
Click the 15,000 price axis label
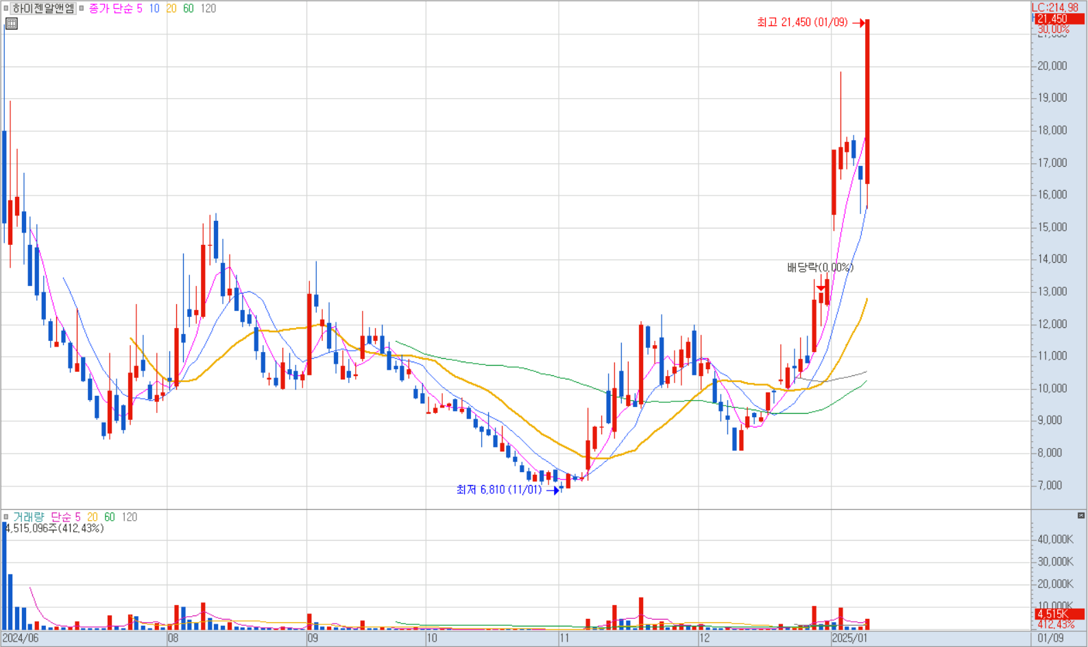point(1052,227)
